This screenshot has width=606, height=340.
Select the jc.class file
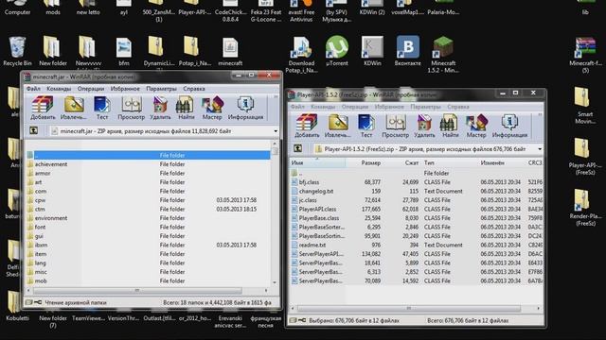tap(417, 200)
